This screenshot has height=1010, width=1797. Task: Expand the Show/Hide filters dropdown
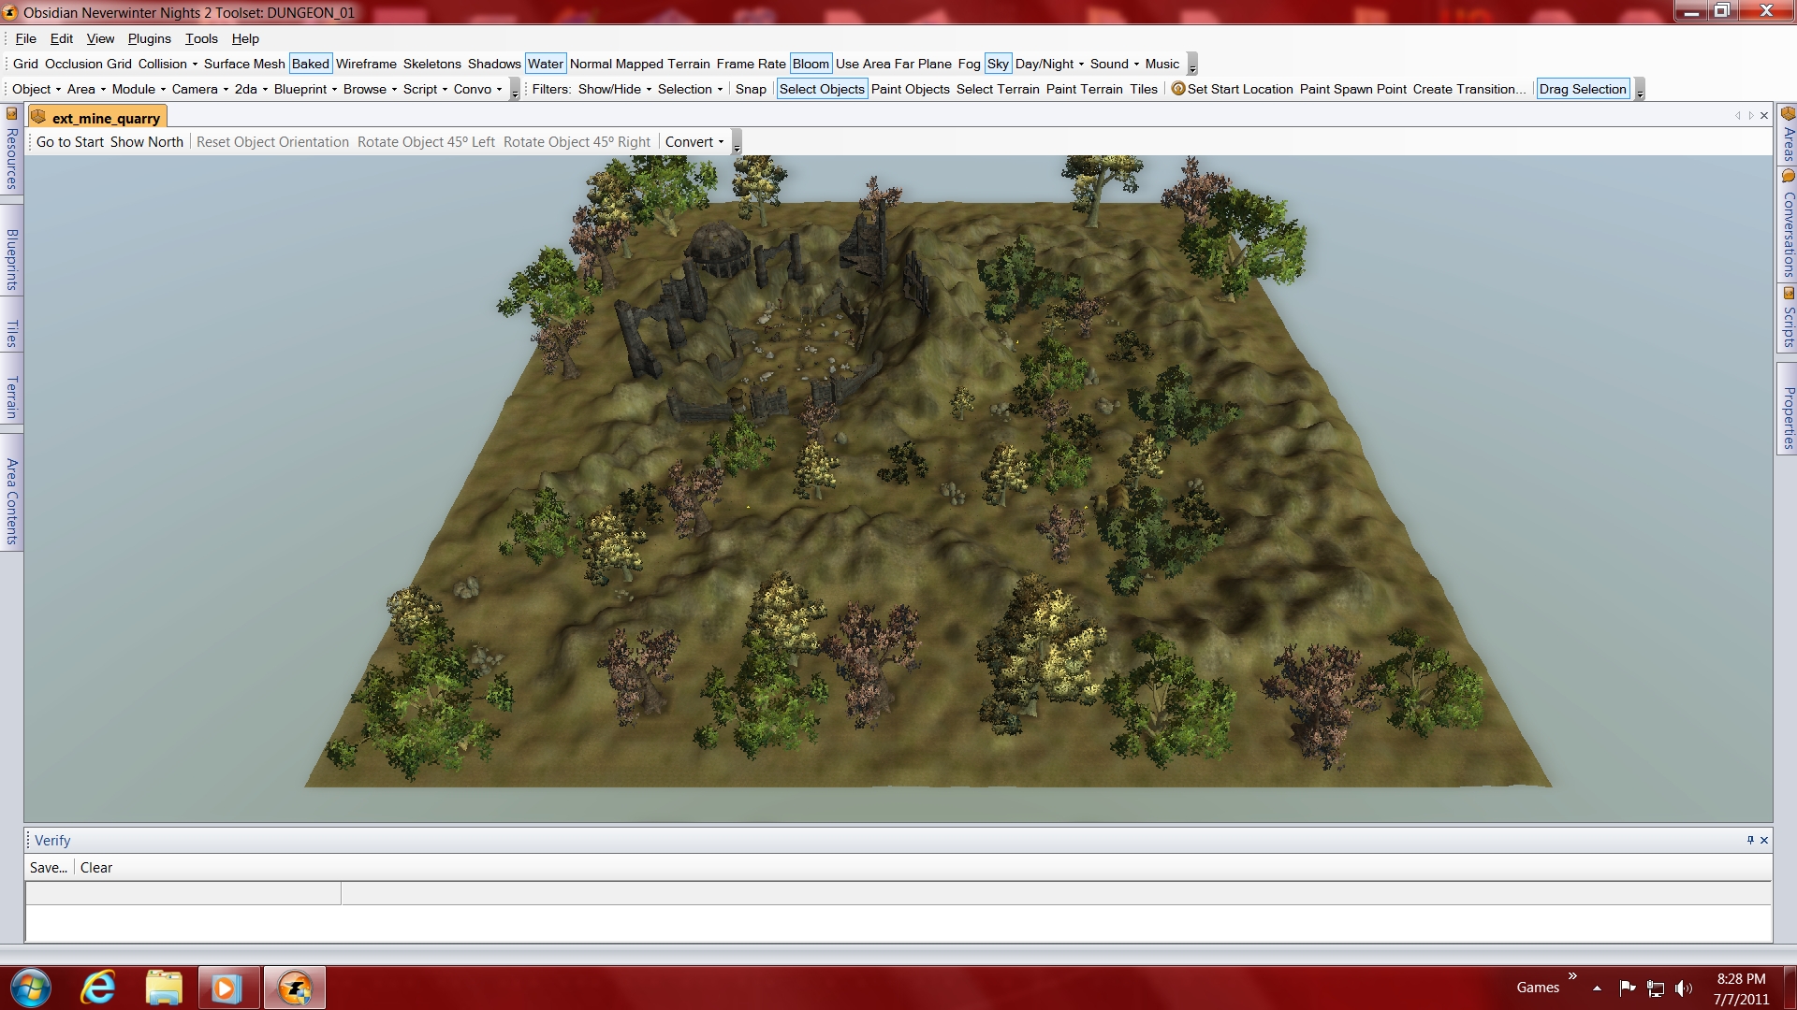pyautogui.click(x=615, y=89)
